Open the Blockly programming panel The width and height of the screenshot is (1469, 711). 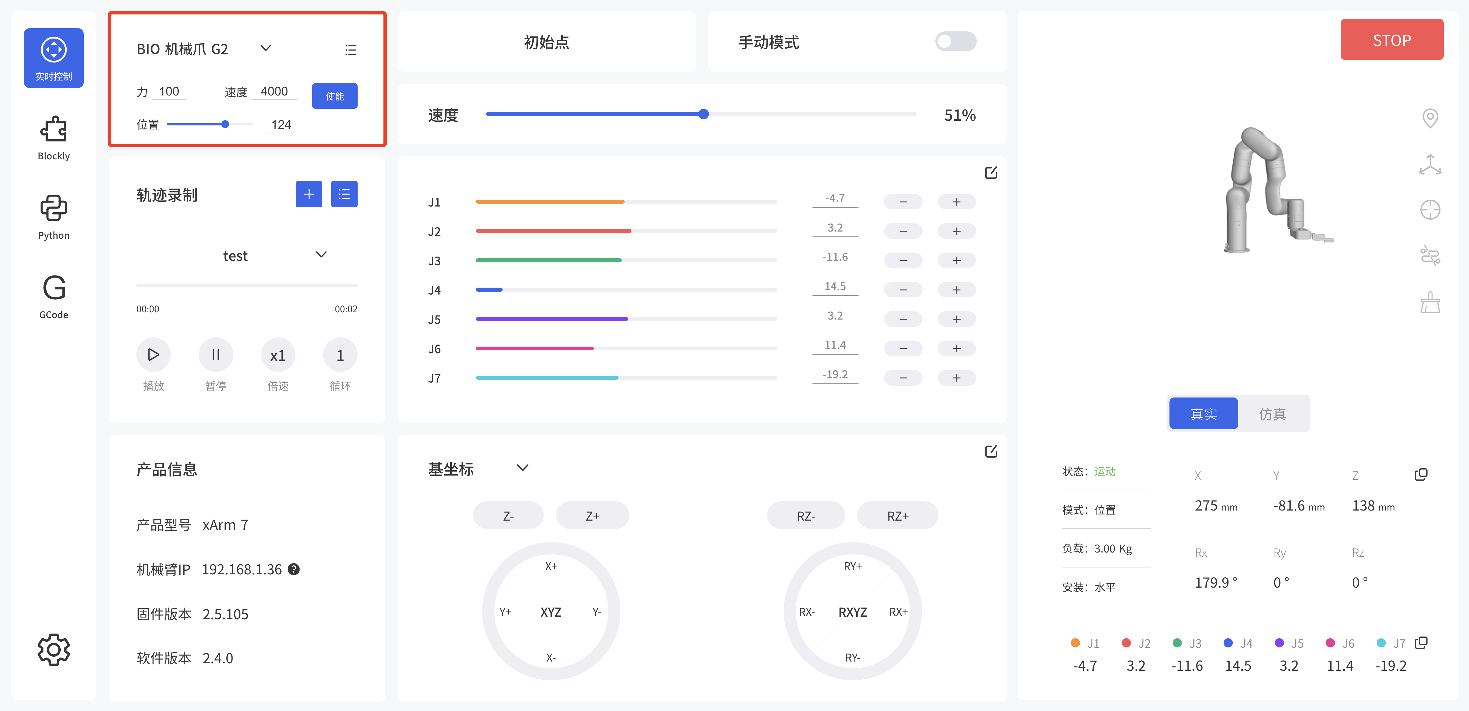[53, 137]
